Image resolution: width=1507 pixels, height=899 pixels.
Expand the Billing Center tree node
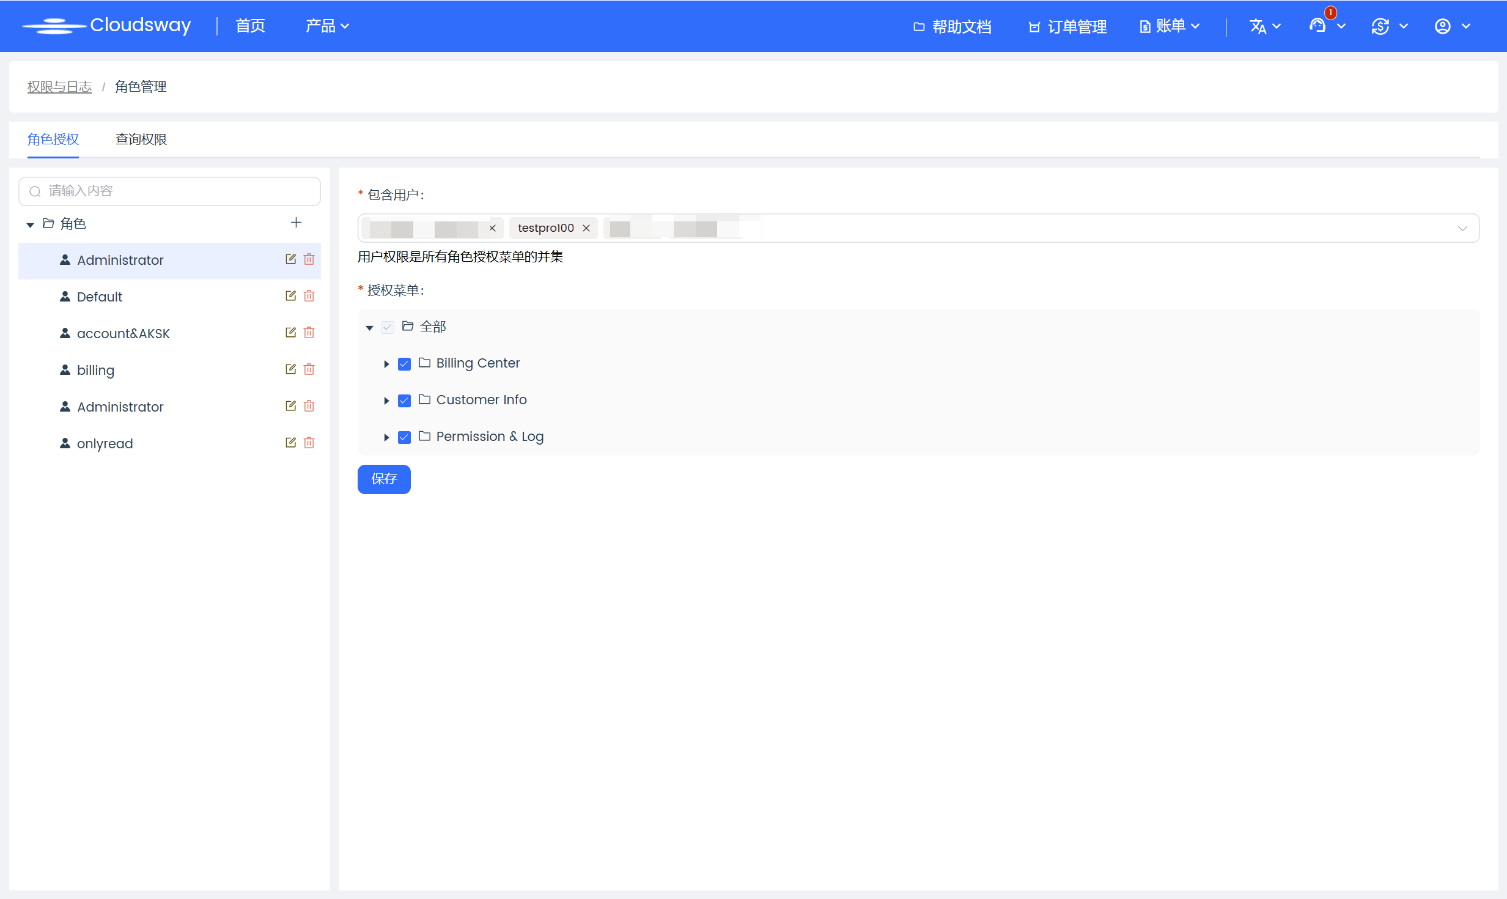tap(386, 364)
